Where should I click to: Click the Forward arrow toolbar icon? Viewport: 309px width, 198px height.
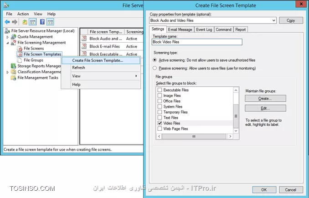15,22
